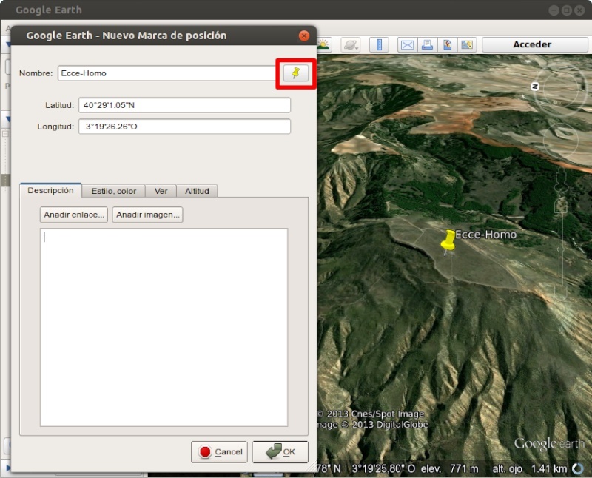Open the Estilo, color tab
The image size is (592, 478).
point(114,191)
